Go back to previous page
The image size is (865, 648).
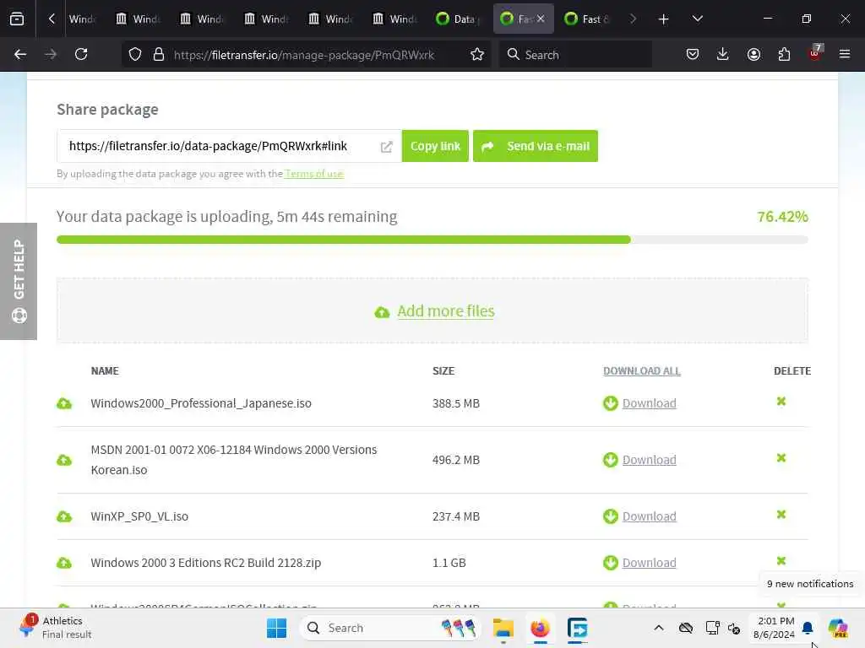[x=20, y=54]
